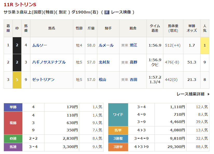
Task: Open horse ムルソー profile link
Action: pos(39,45)
